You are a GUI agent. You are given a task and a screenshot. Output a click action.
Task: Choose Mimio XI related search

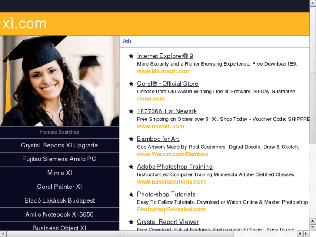pyautogui.click(x=60, y=173)
